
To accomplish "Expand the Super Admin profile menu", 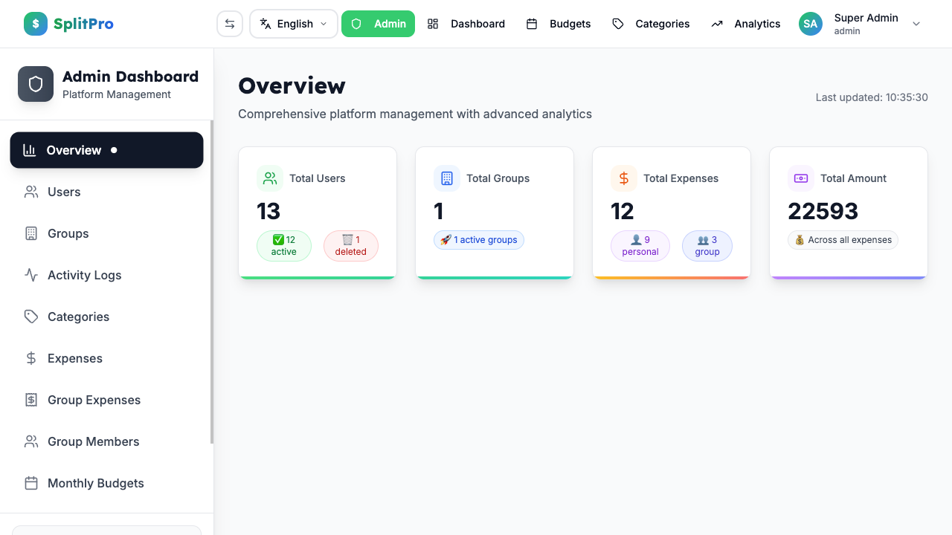I will 916,24.
